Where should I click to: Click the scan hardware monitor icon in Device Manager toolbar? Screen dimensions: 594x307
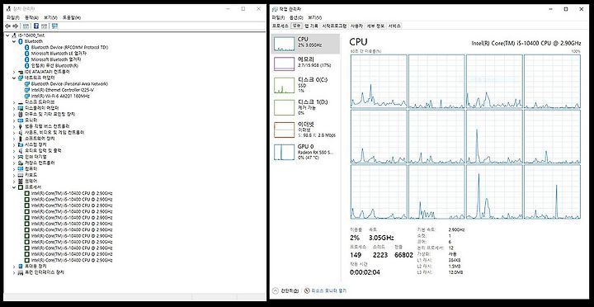(54, 26)
